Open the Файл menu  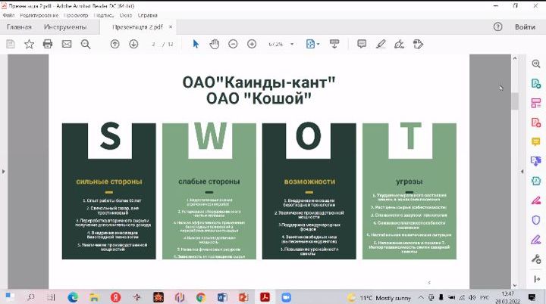pos(8,15)
